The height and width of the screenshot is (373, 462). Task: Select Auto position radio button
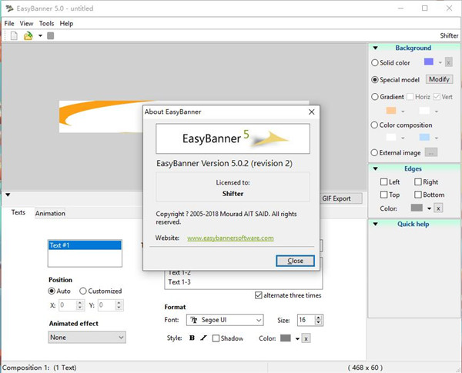pos(52,291)
